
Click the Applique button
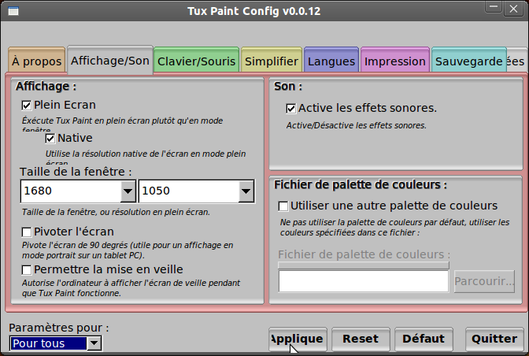[298, 339]
